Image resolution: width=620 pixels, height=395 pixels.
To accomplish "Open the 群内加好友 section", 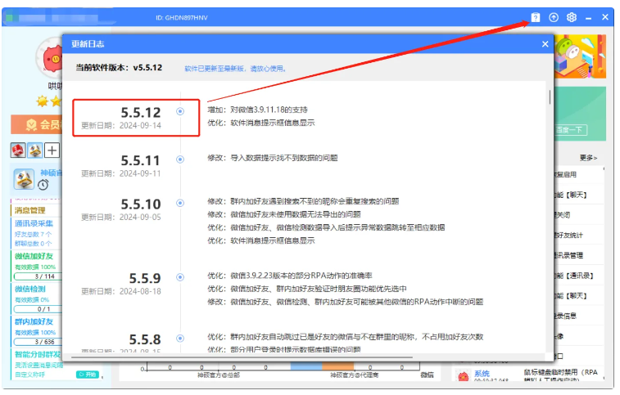I will click(x=34, y=321).
